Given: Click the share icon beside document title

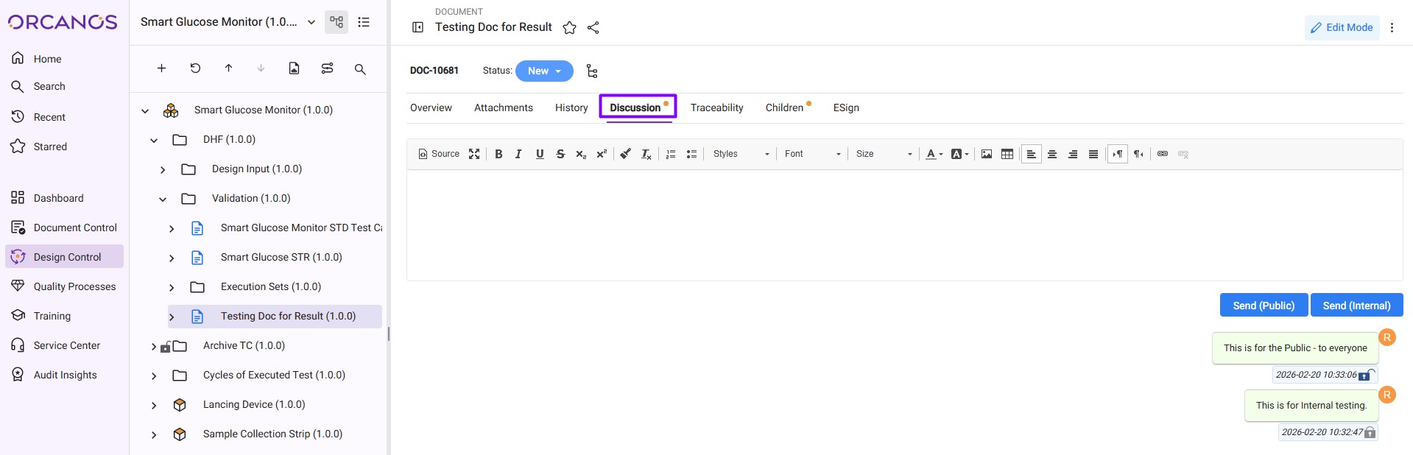Looking at the screenshot, I should (593, 28).
